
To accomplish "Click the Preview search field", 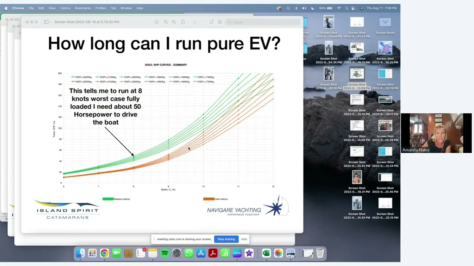I will (x=262, y=22).
